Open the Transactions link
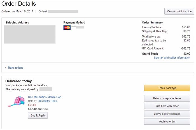The image size is (196, 130). tap(15, 68)
